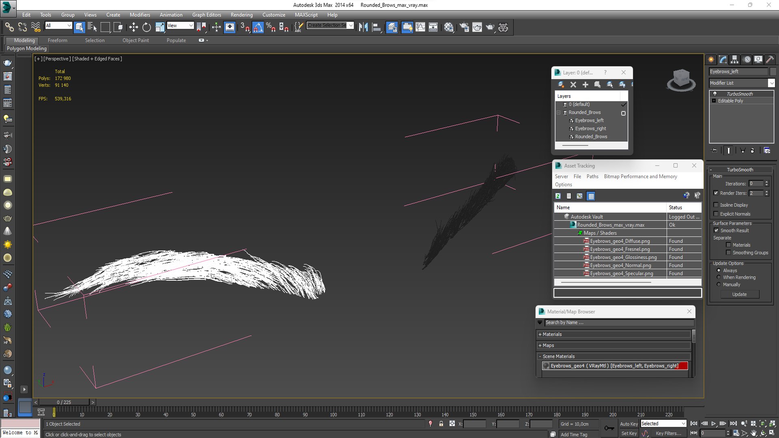Enable Isoline Display checkbox
779x438 pixels.
pyautogui.click(x=716, y=205)
